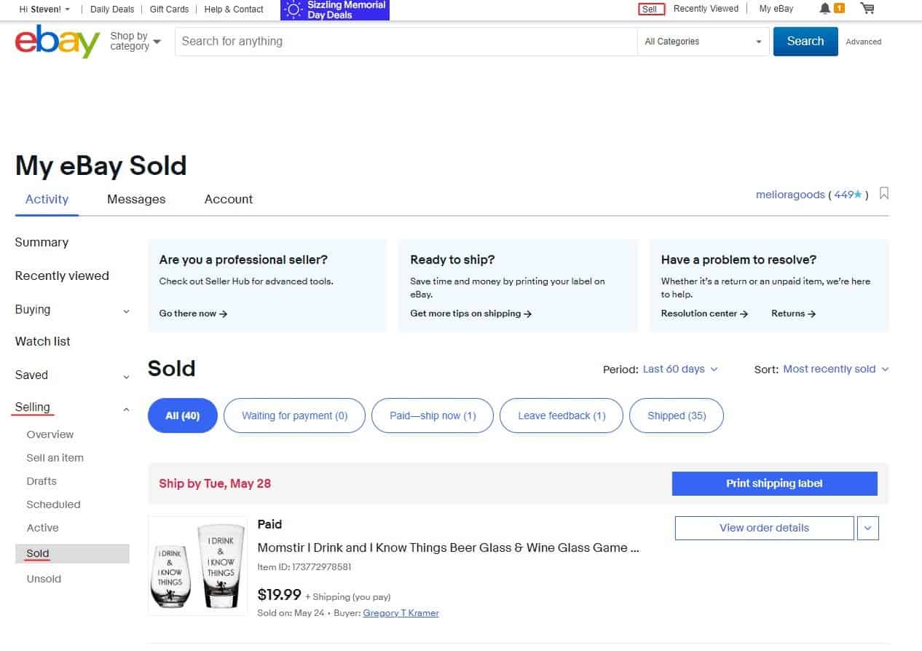Open buyer Gregory T Kramer link
Image resolution: width=922 pixels, height=651 pixels.
tap(401, 613)
